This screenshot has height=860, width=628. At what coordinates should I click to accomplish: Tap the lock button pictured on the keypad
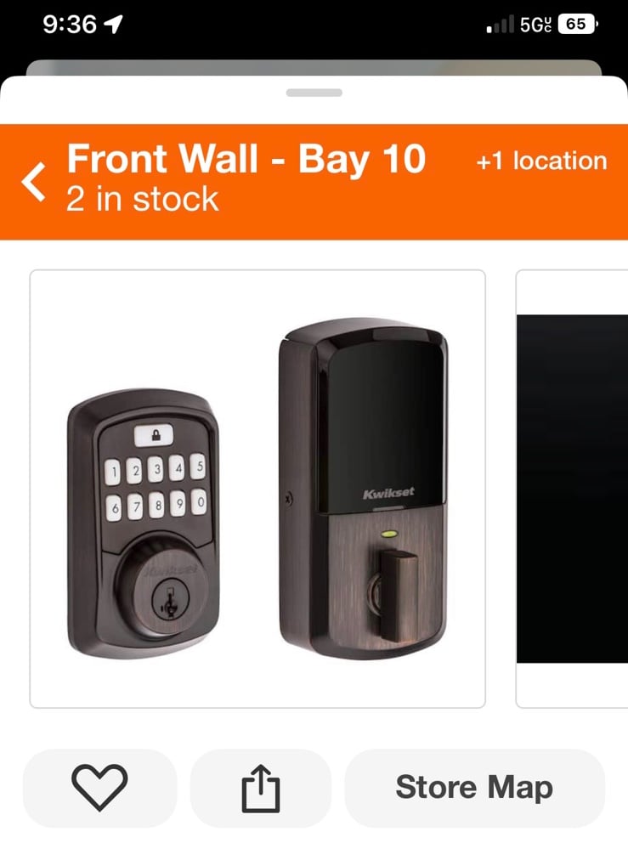[154, 436]
